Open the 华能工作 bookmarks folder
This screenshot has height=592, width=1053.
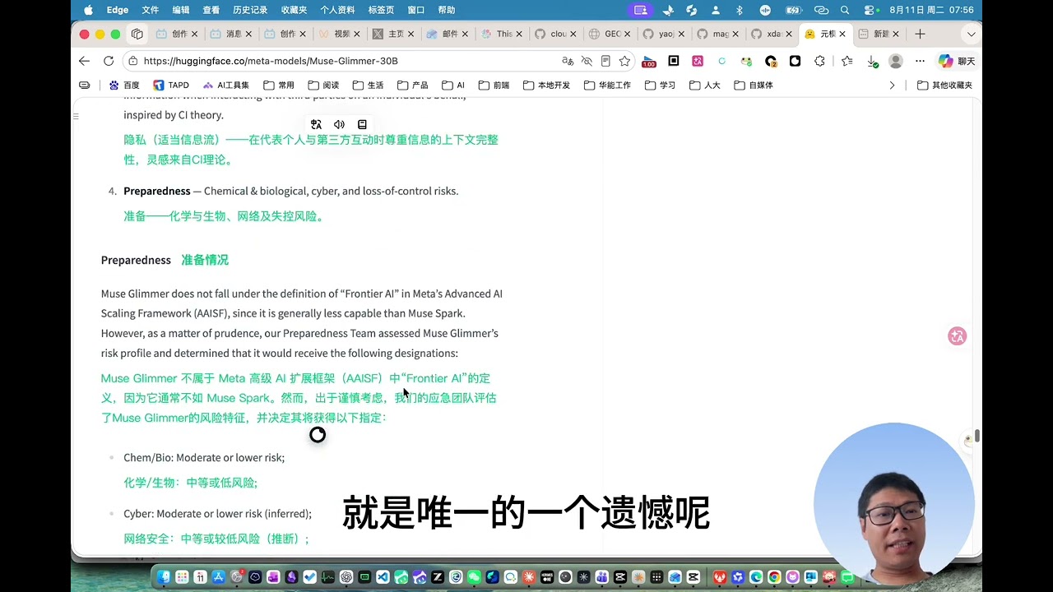(605, 85)
